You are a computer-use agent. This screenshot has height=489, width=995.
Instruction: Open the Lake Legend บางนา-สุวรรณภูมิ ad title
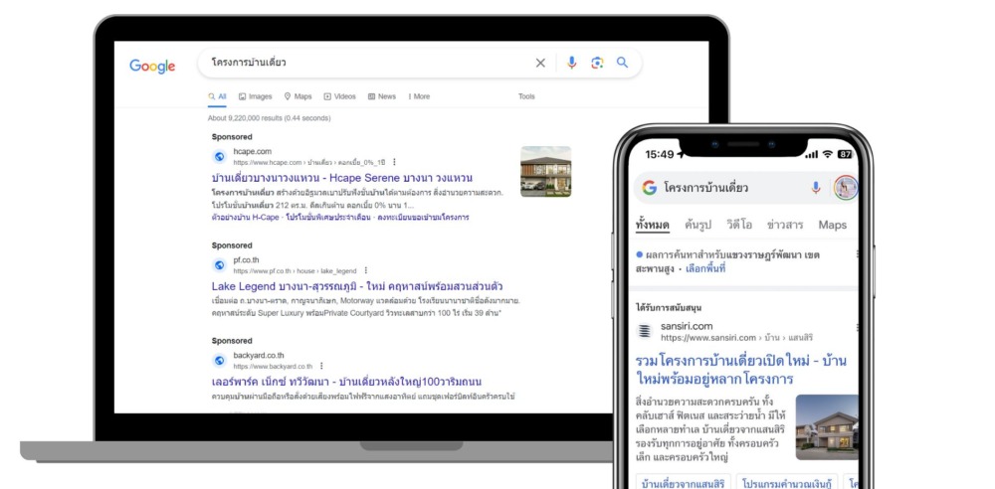coord(357,286)
